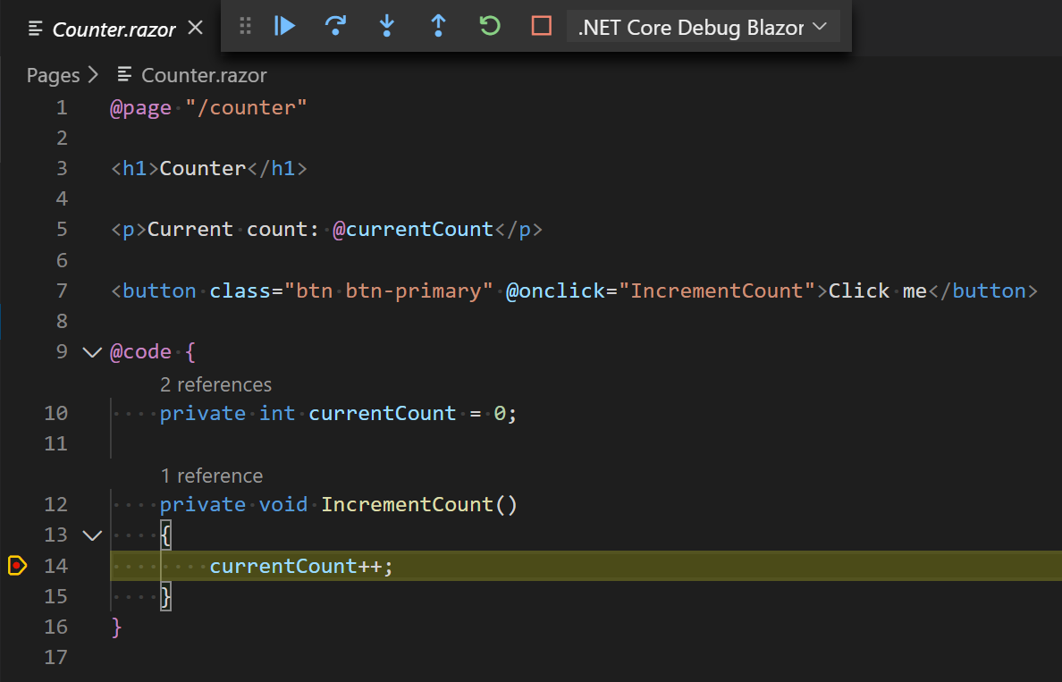
Task: Click the debug toolbar grip handle dots
Action: [x=245, y=26]
